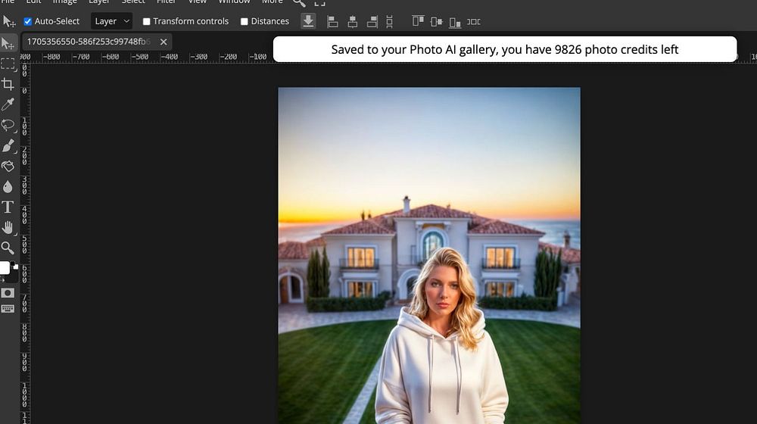Open the Select menu

click(x=133, y=2)
